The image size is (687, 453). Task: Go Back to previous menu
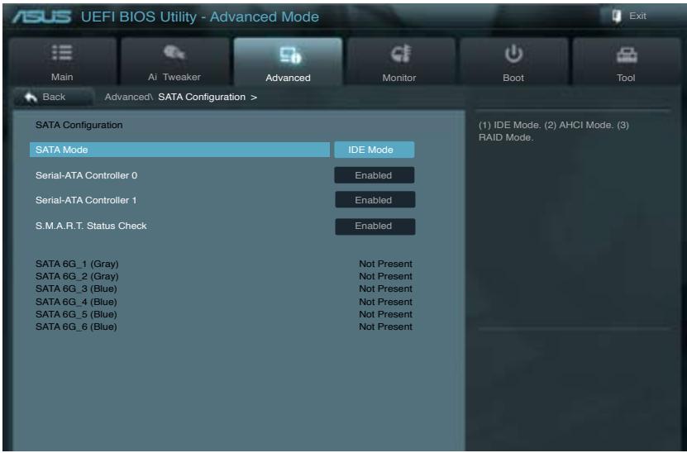click(x=54, y=97)
